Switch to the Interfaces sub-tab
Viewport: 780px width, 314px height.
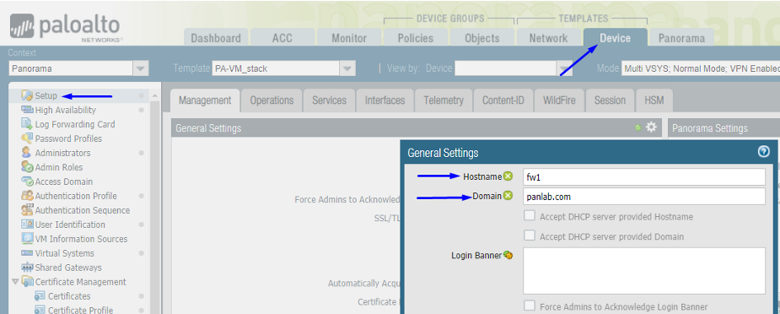click(385, 100)
